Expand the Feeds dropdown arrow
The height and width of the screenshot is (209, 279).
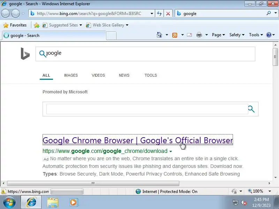(182, 35)
